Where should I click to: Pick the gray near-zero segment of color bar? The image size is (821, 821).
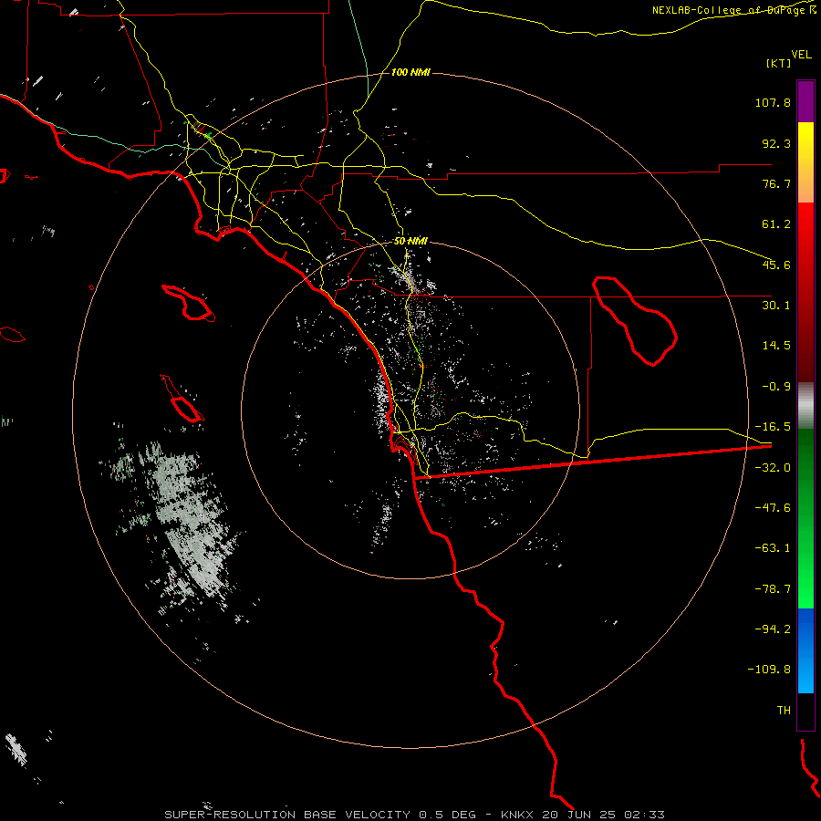[x=805, y=406]
